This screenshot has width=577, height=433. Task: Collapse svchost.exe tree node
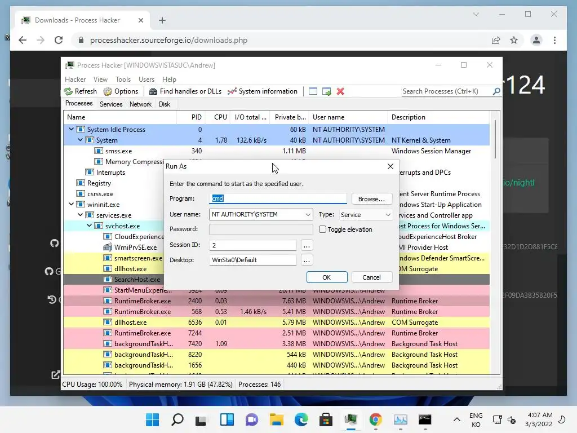coord(90,226)
